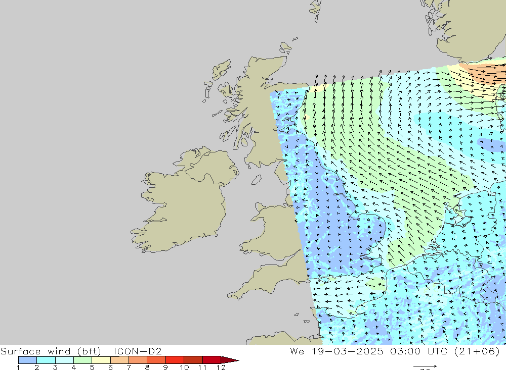Click the Beaufort 6 light orange swatch

pyautogui.click(x=119, y=360)
